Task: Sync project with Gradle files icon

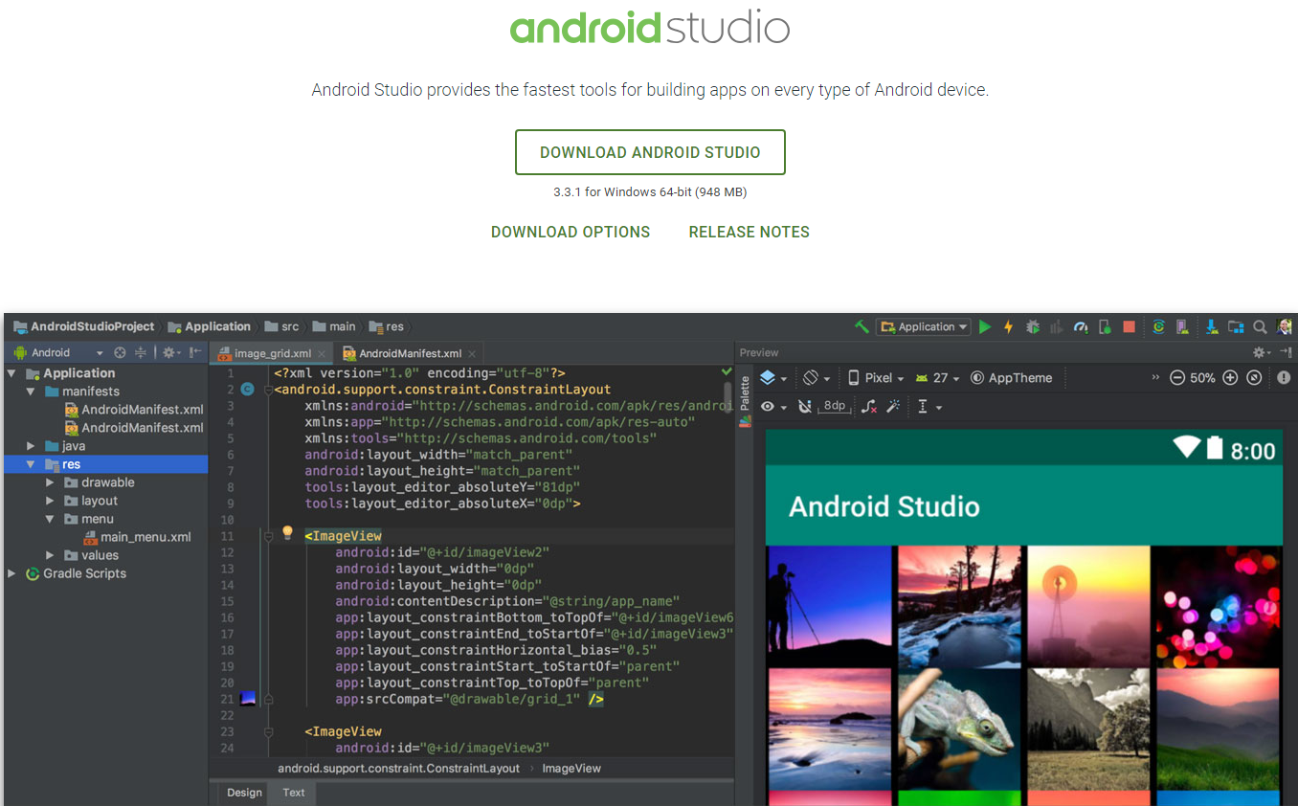Action: point(1158,326)
